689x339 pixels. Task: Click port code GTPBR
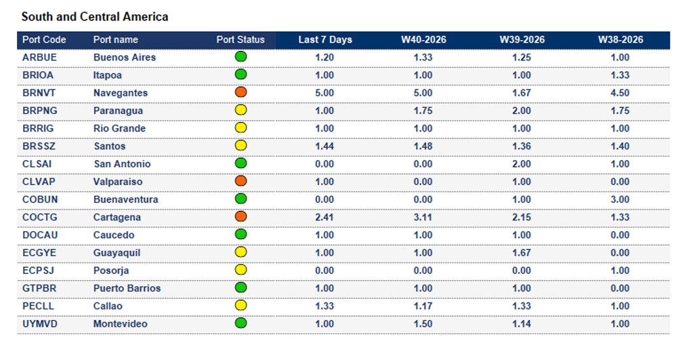[x=39, y=288]
